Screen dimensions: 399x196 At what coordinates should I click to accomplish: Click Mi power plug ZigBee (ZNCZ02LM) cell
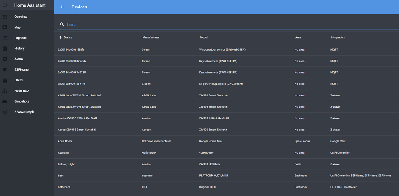221,84
